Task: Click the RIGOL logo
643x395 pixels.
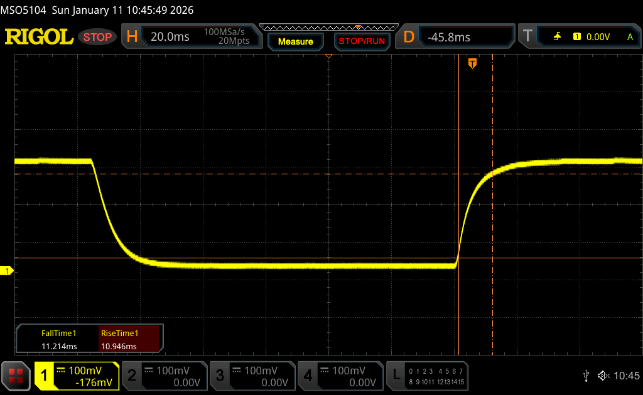Action: click(40, 37)
